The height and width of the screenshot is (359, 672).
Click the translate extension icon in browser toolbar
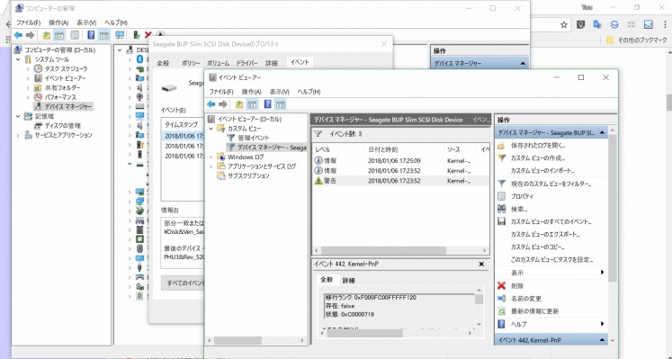pyautogui.click(x=597, y=24)
